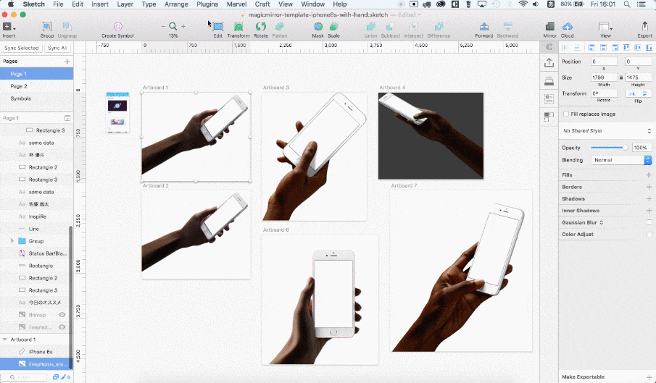Enable the Color Adjust checkbox
The width and height of the screenshot is (656, 383).
tap(649, 235)
